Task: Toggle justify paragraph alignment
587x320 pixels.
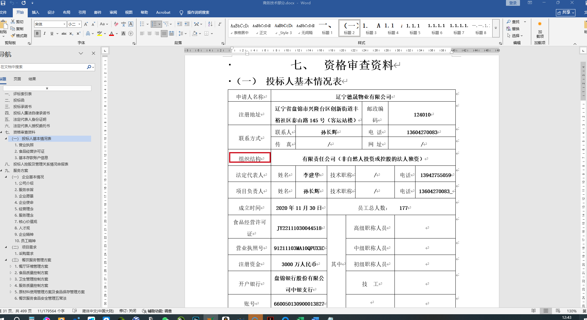Action: tap(164, 33)
